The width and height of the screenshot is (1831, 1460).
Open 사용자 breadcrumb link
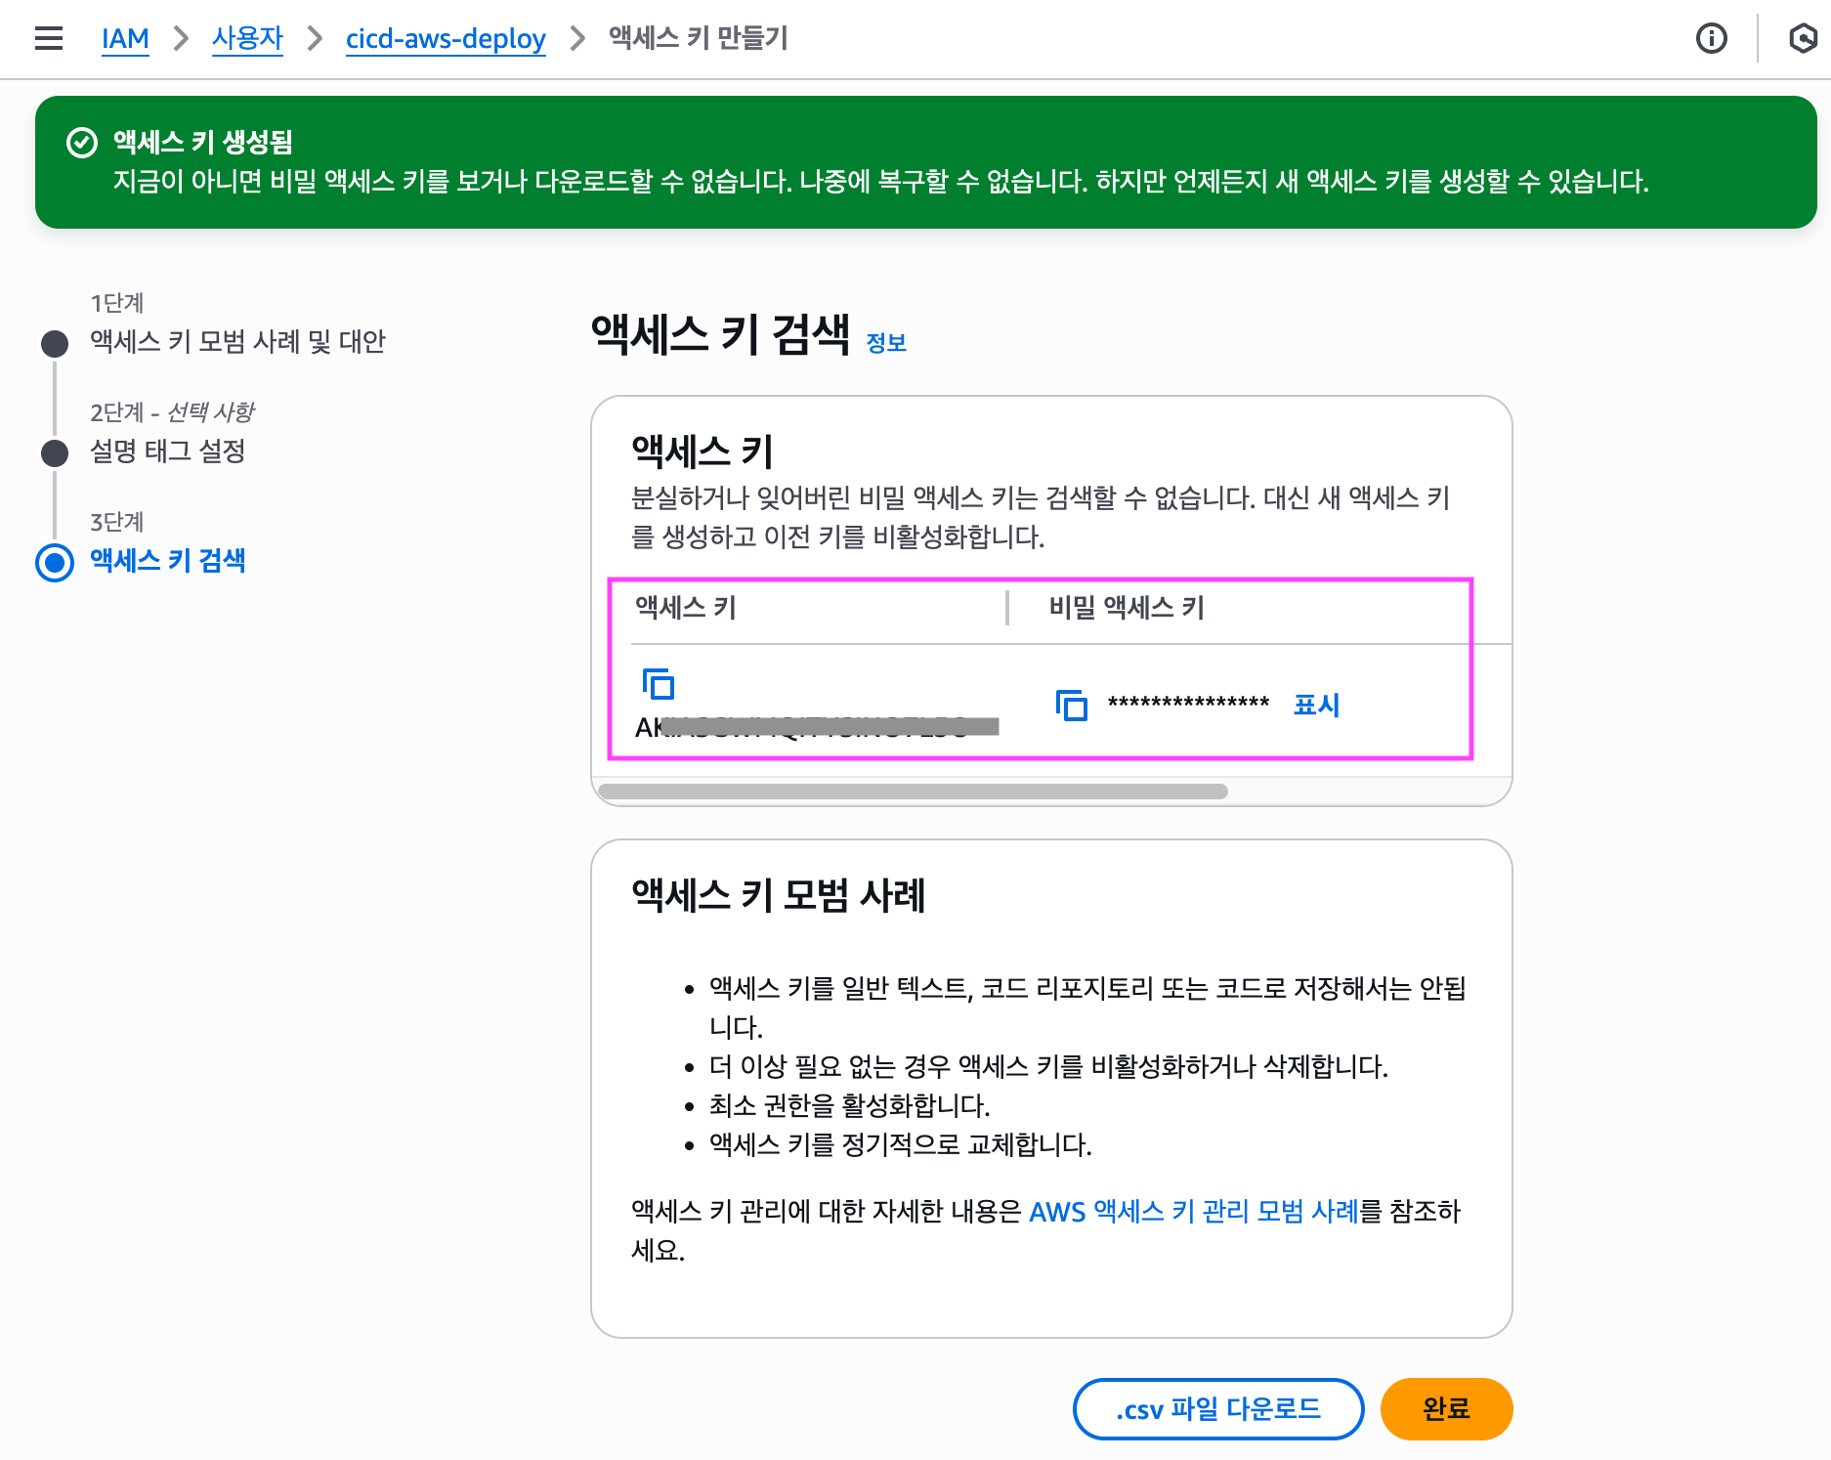tap(247, 39)
